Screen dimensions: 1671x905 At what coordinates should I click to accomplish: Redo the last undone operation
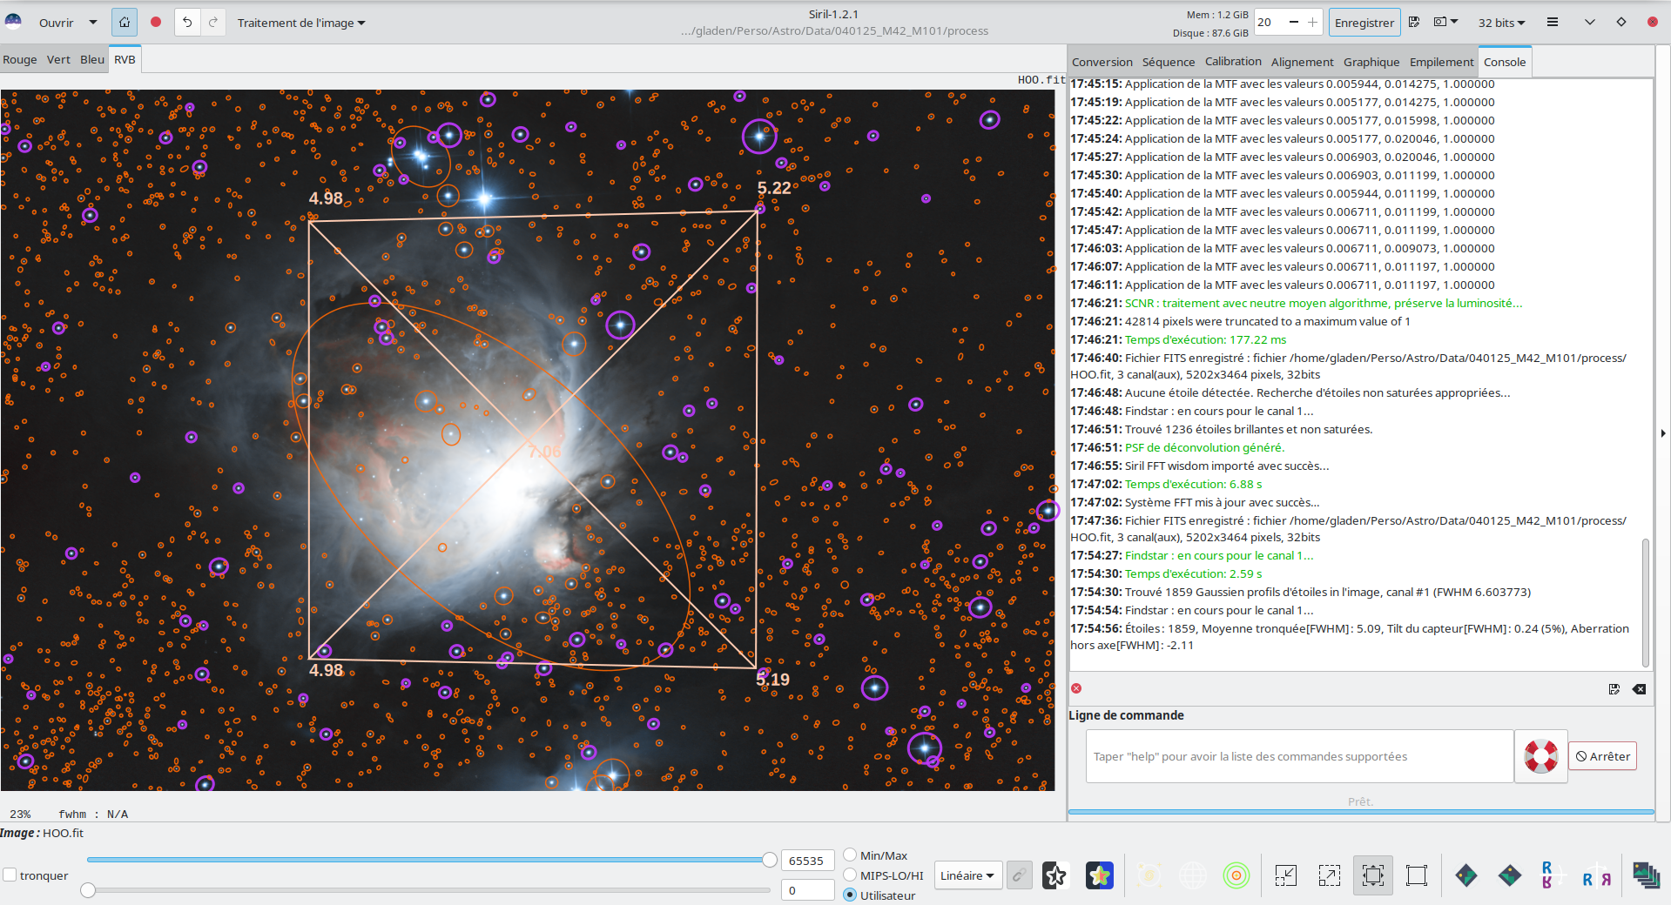[x=213, y=23]
